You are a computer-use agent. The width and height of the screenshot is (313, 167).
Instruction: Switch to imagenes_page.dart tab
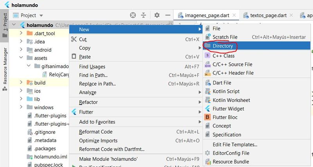[x=207, y=15]
